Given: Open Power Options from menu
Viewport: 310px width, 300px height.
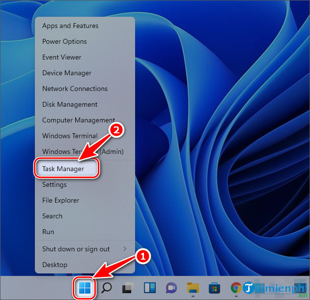Looking at the screenshot, I should click(x=85, y=41).
